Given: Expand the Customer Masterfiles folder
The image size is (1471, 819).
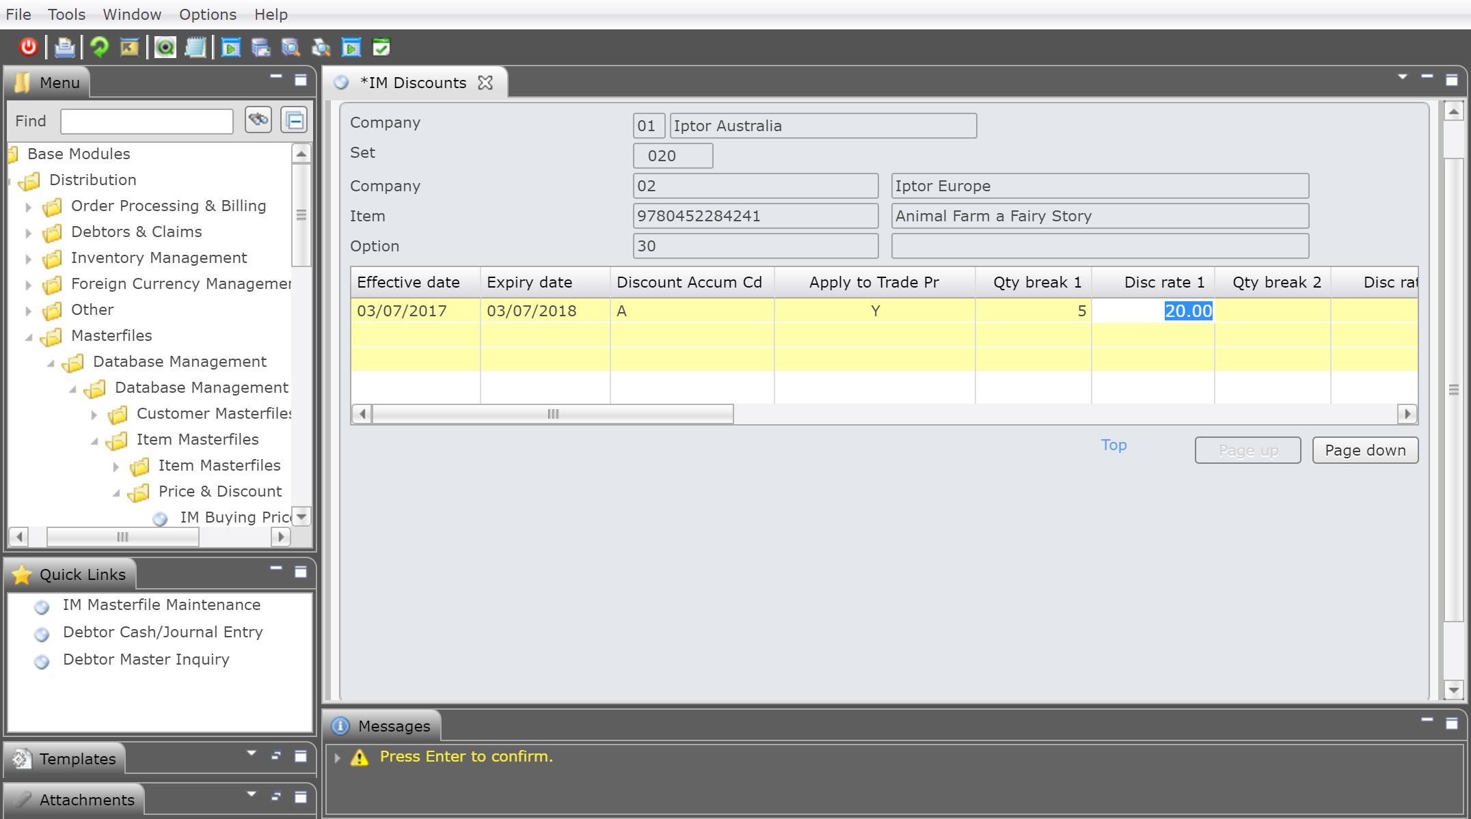Looking at the screenshot, I should coord(94,415).
